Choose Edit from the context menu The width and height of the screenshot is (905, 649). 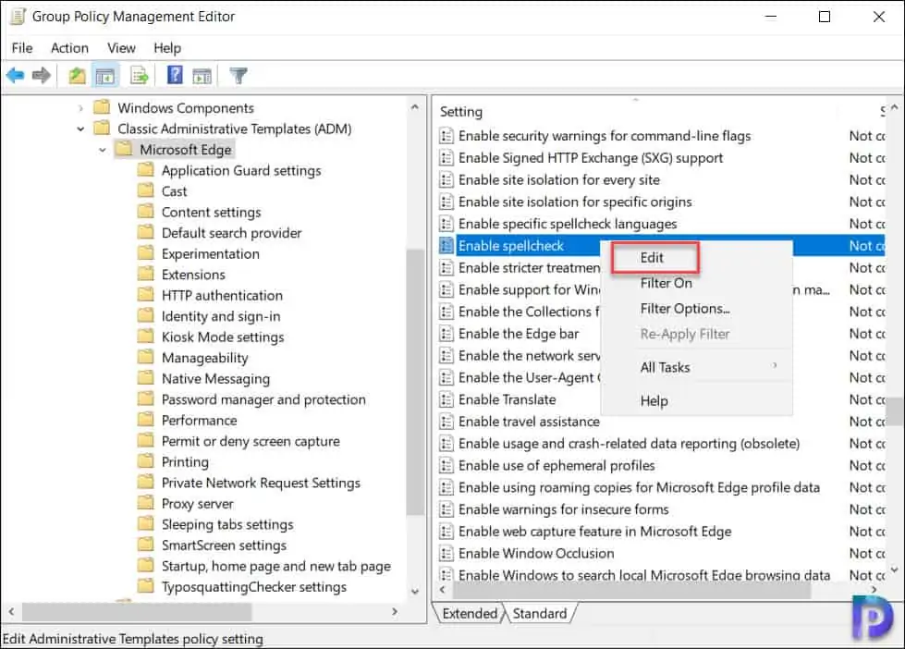pyautogui.click(x=654, y=258)
